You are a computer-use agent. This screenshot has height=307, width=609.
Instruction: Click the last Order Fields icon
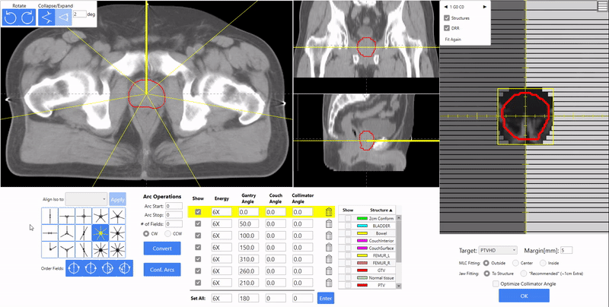(x=126, y=267)
